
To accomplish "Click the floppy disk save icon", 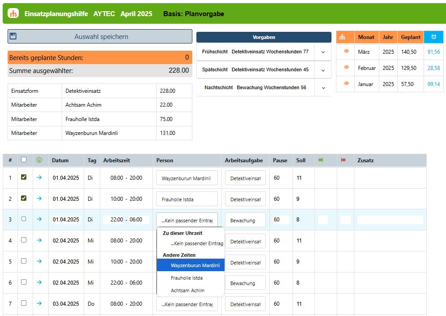I will point(13,36).
